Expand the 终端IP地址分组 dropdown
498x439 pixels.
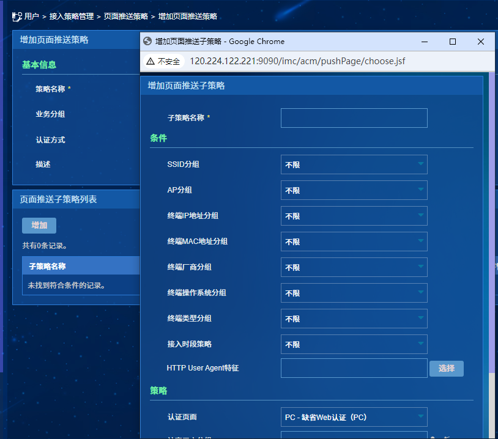354,216
